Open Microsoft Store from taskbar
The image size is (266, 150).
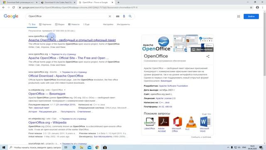(105, 147)
